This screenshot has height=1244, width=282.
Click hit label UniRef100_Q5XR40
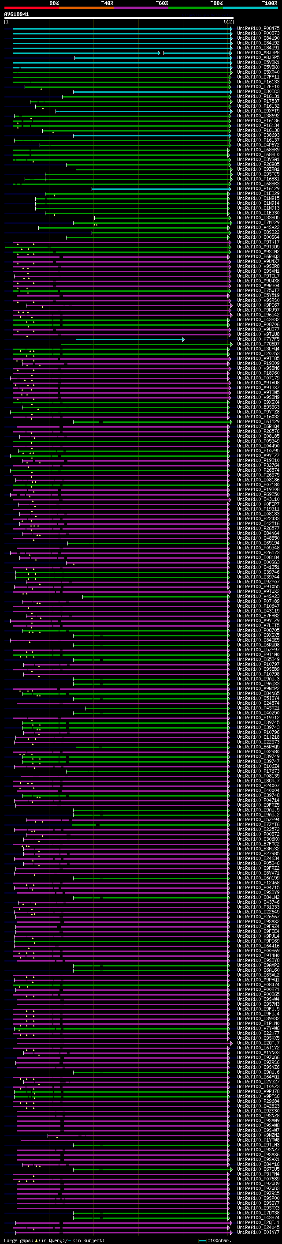258,72
